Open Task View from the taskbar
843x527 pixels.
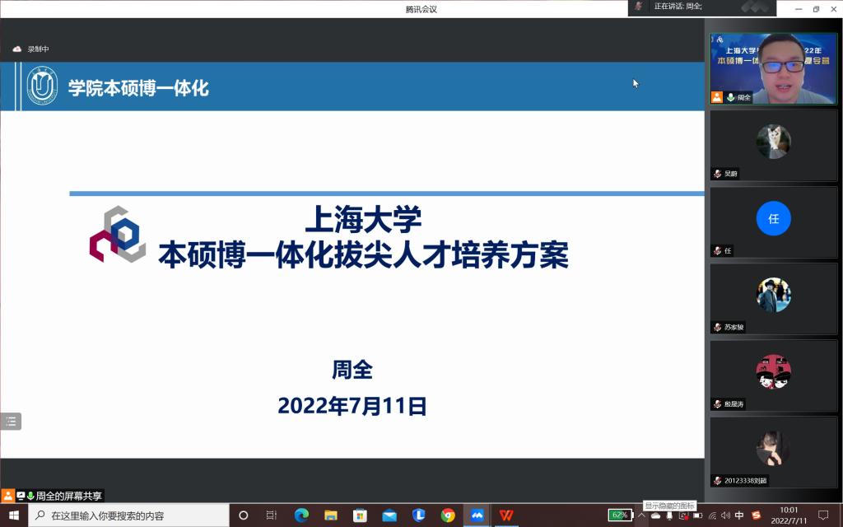(272, 515)
